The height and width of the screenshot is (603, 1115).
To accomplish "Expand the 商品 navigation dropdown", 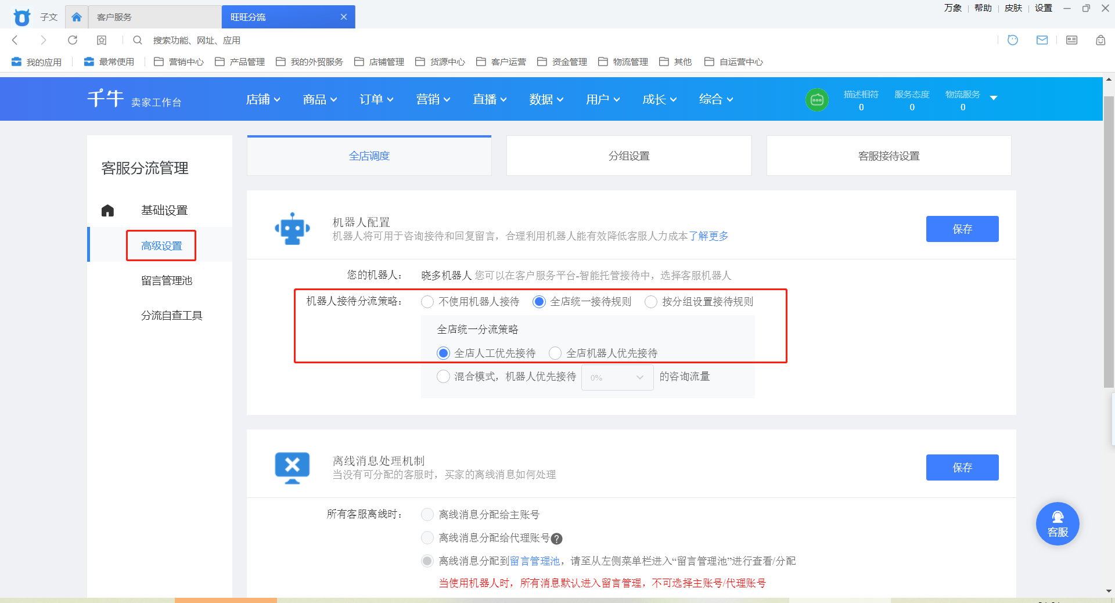I will coord(320,99).
